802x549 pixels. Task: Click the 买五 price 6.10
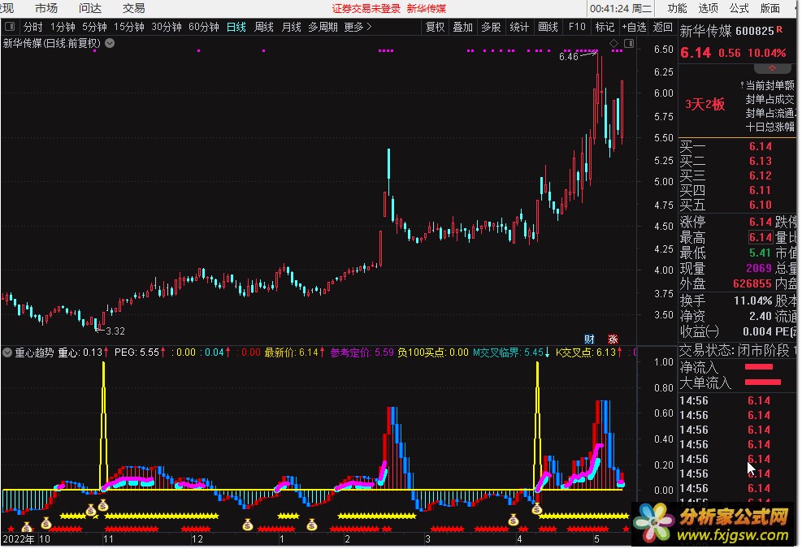click(760, 205)
